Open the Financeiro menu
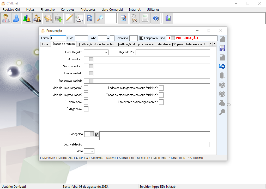The height and width of the screenshot is (189, 266). click(x=48, y=9)
